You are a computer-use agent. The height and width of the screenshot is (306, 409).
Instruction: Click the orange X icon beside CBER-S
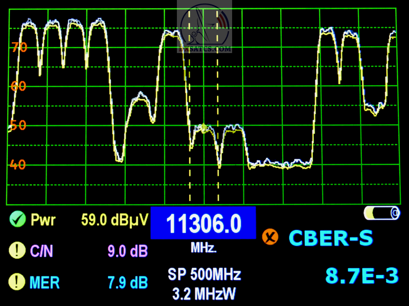click(x=269, y=237)
